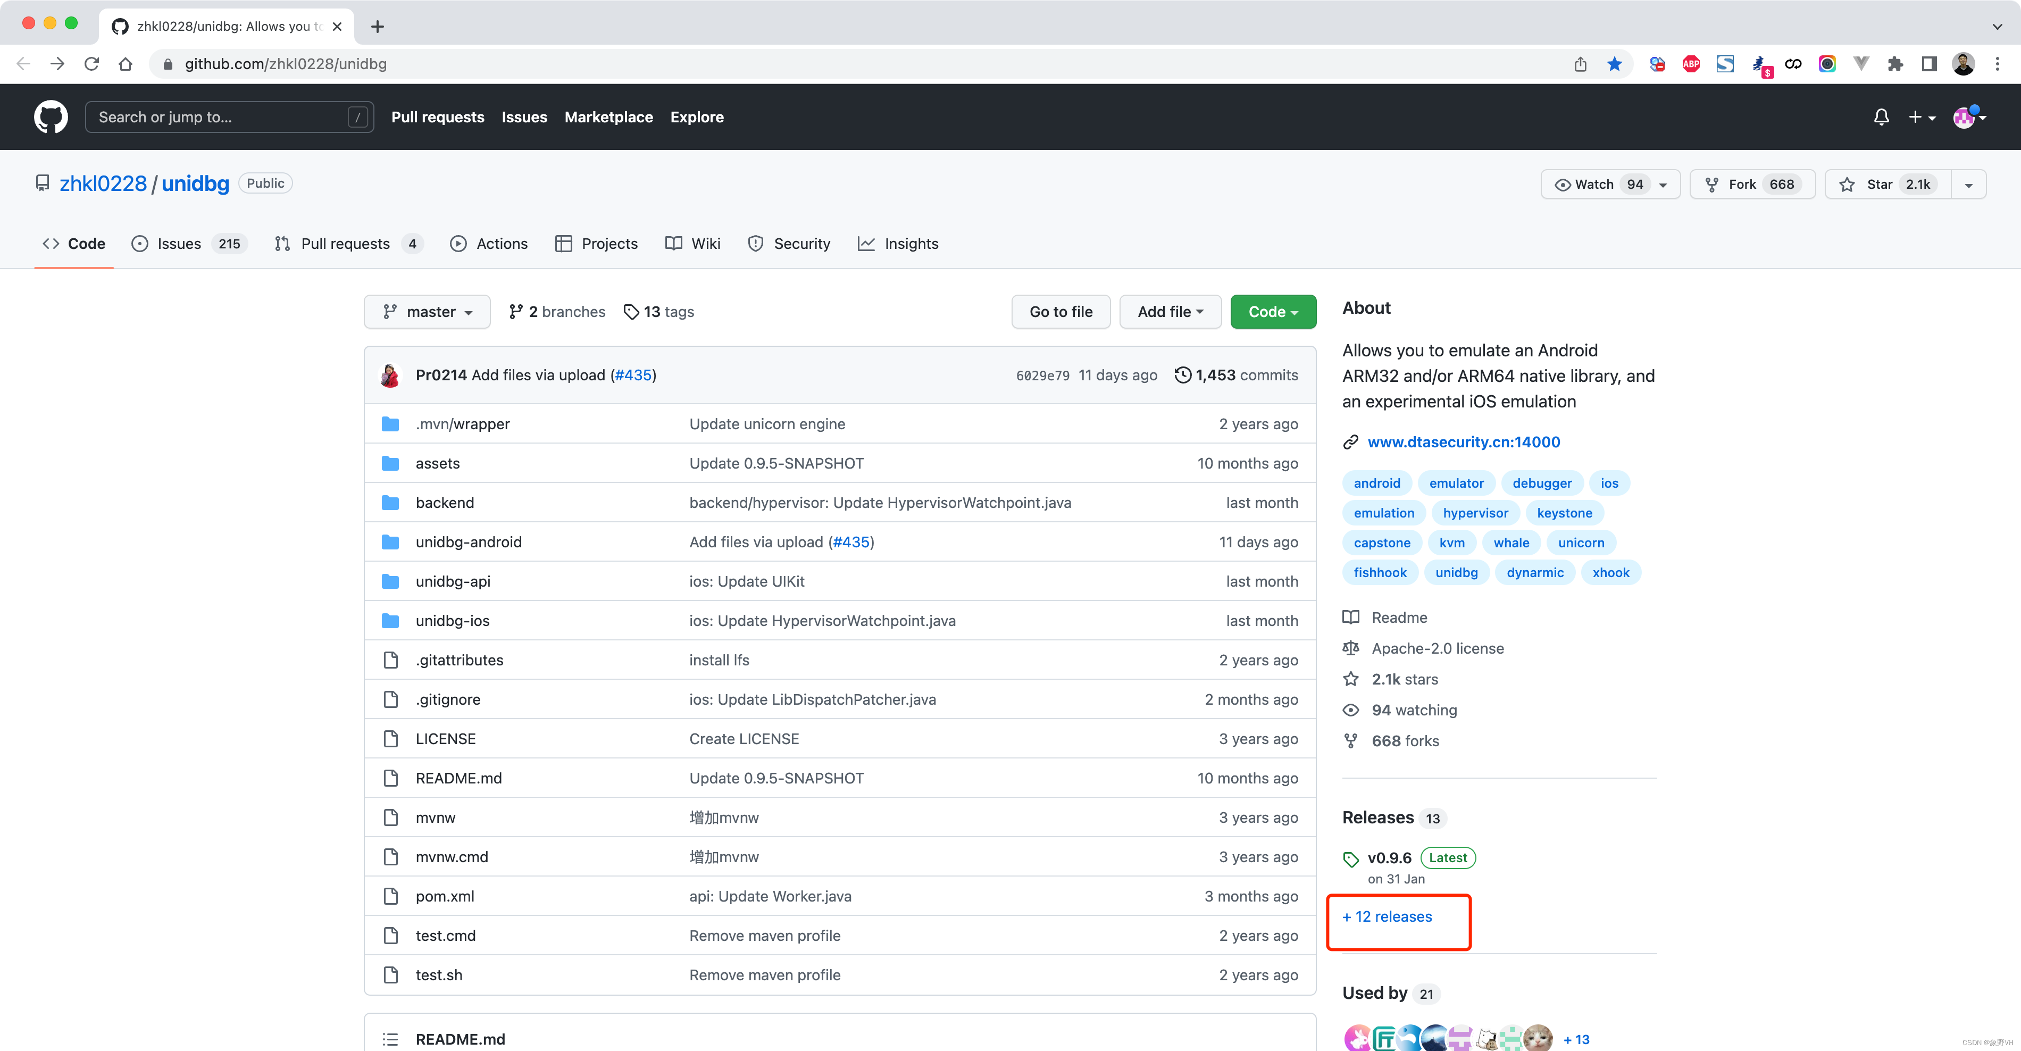2021x1051 pixels.
Task: Open the plus create-new menu
Action: [x=1922, y=117]
